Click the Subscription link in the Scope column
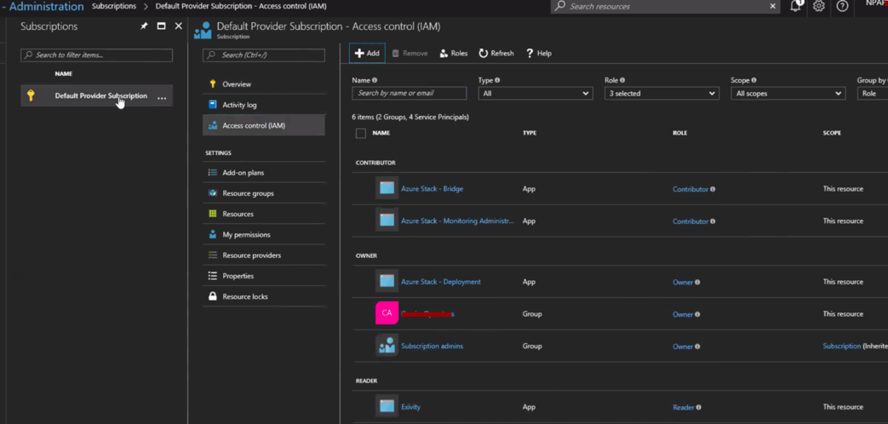The width and height of the screenshot is (888, 424). point(841,346)
